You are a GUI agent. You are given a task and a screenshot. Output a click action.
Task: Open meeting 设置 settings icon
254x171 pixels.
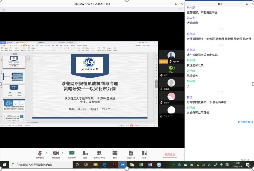point(144,154)
